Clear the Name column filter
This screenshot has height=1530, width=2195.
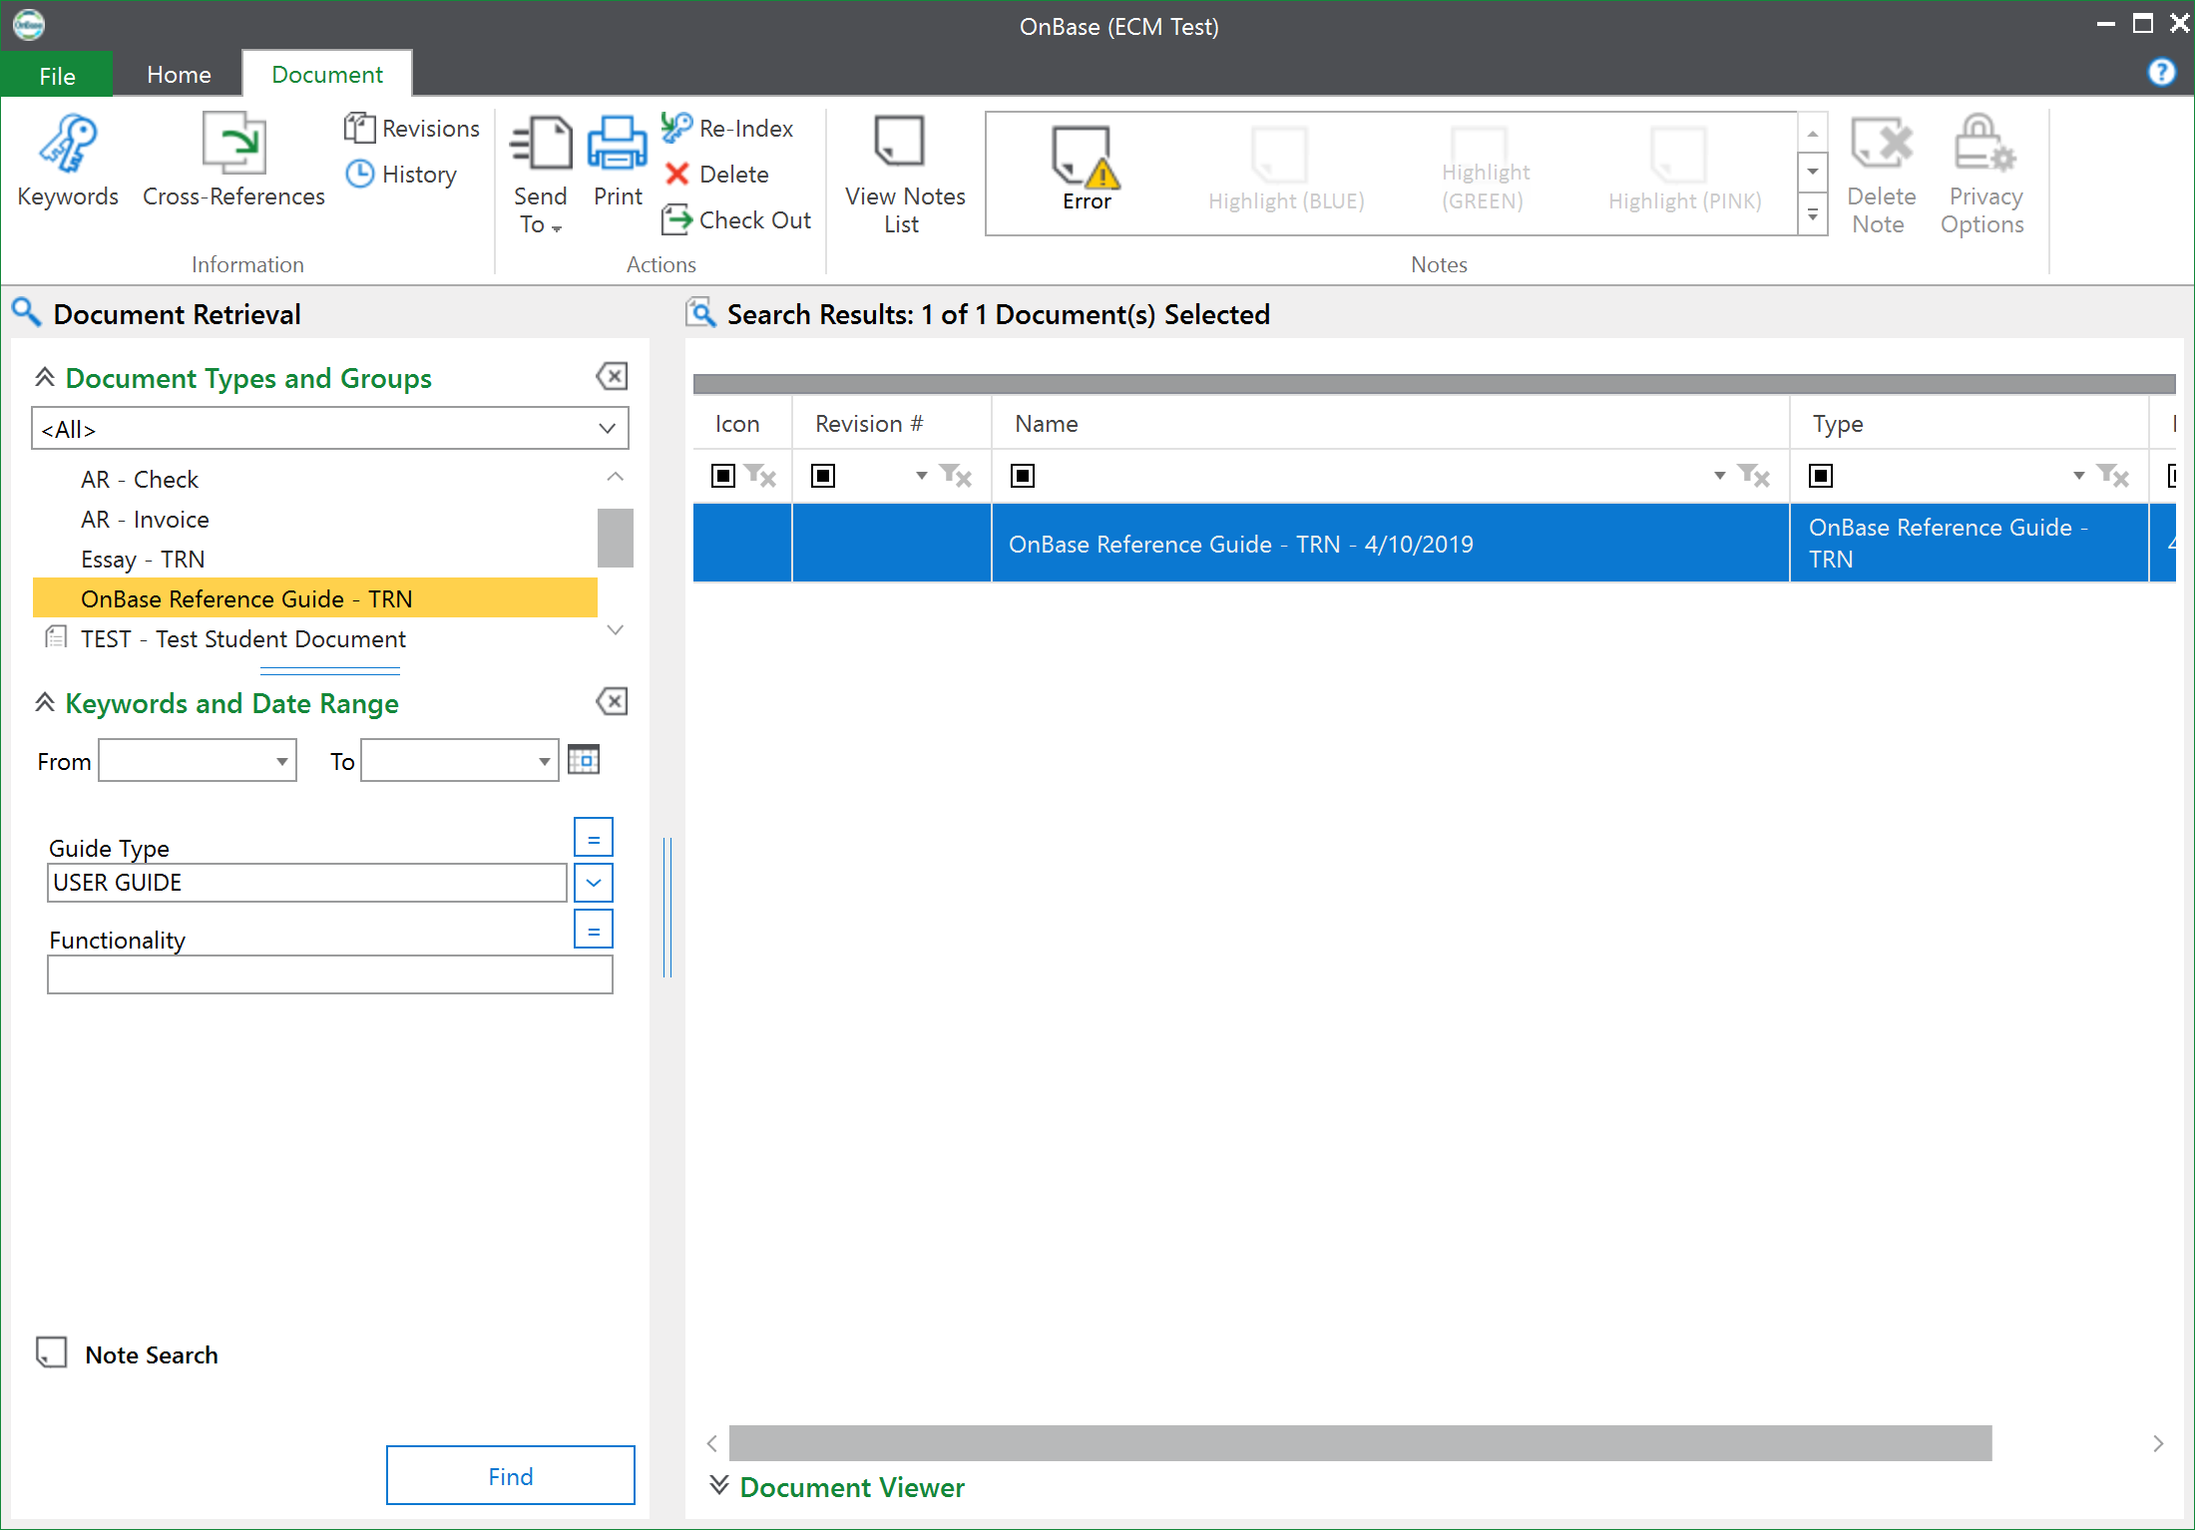tap(1754, 476)
